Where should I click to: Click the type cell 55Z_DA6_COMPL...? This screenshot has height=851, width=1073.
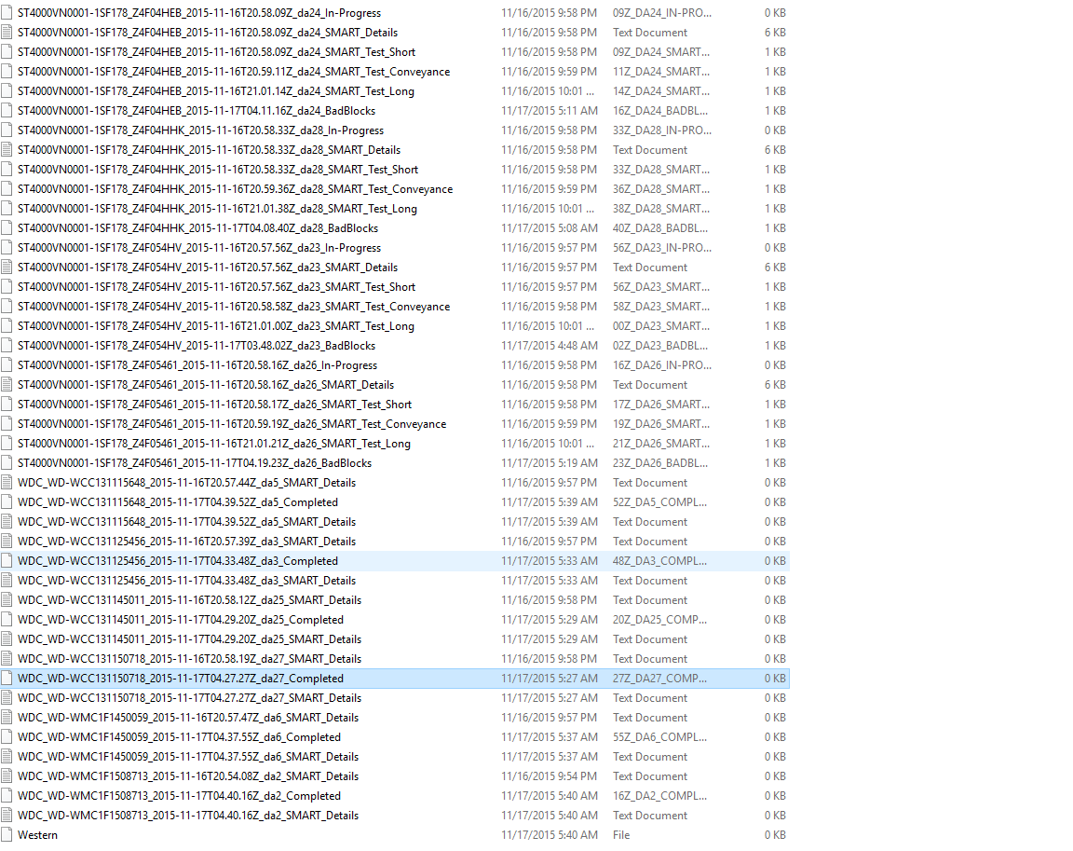pos(659,736)
